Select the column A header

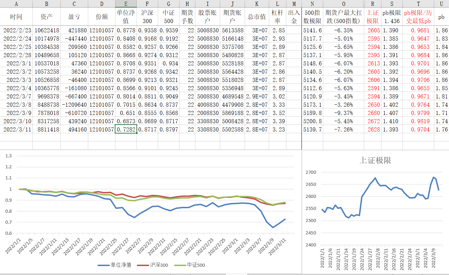16,4
